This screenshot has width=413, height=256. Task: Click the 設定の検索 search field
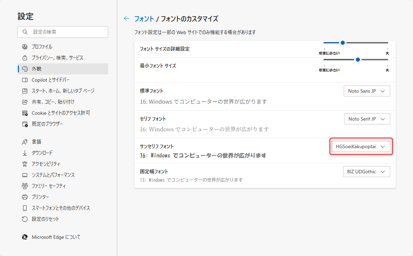63,32
